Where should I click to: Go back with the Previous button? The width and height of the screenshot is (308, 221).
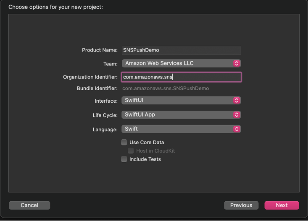point(241,205)
